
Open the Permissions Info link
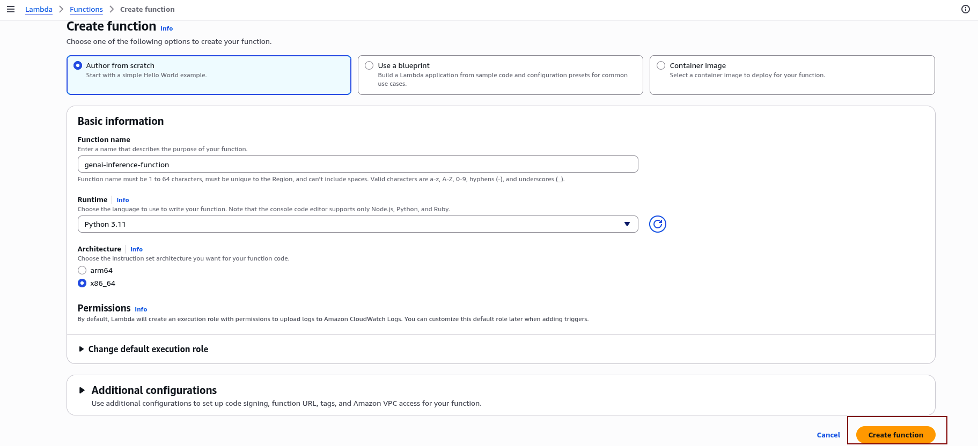(x=141, y=309)
